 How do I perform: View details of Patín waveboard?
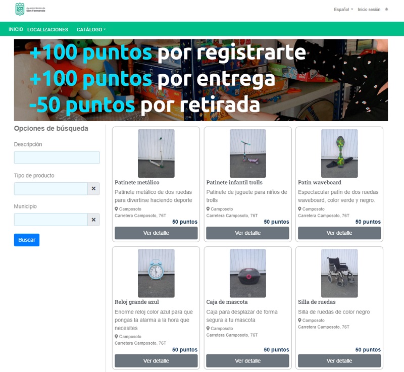pyautogui.click(x=339, y=233)
